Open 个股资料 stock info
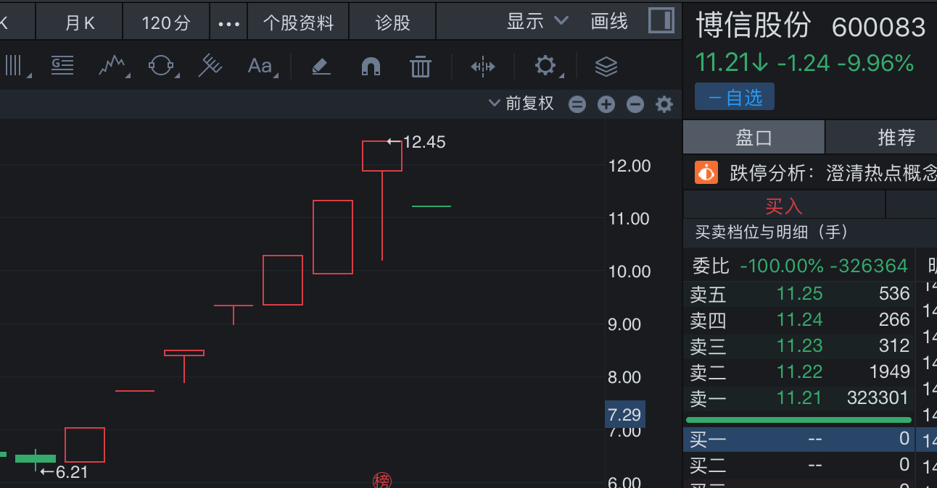Screen dimensions: 937x488 [298, 22]
